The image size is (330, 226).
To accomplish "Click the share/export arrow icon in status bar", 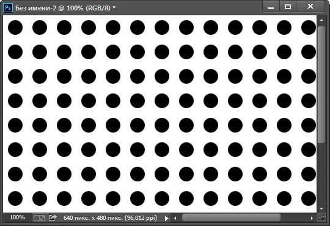I will click(x=53, y=217).
